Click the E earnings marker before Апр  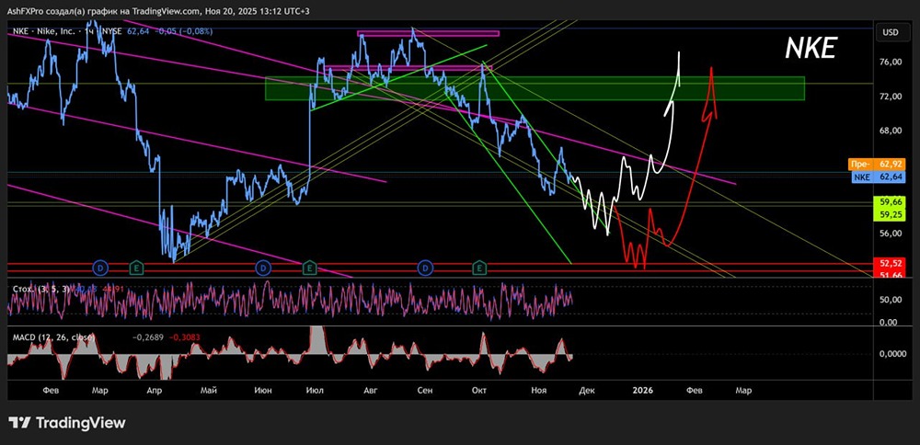137,268
